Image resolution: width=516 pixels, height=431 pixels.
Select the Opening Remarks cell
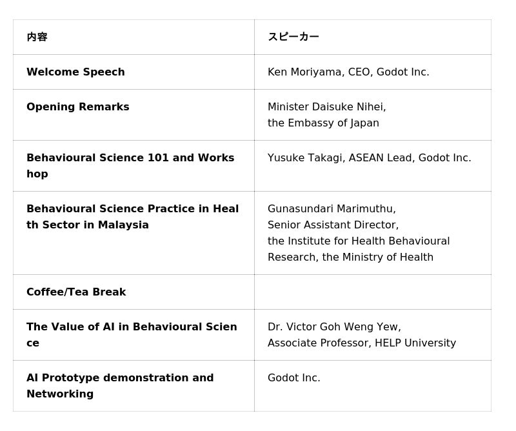pyautogui.click(x=77, y=107)
